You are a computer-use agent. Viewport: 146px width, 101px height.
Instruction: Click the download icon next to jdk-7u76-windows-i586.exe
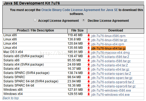[x=89, y=90]
